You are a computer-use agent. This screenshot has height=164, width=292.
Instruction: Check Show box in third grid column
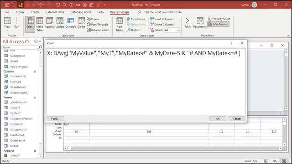pos(221,131)
